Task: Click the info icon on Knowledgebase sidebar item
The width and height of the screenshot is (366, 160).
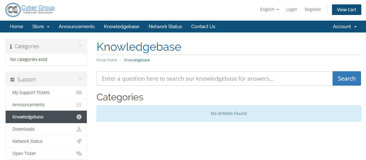Action: pos(79,117)
